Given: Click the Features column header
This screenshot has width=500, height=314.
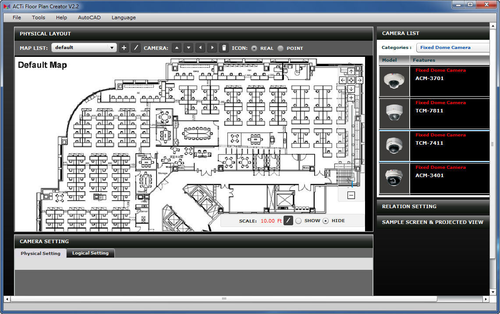Looking at the screenshot, I should tap(450, 60).
